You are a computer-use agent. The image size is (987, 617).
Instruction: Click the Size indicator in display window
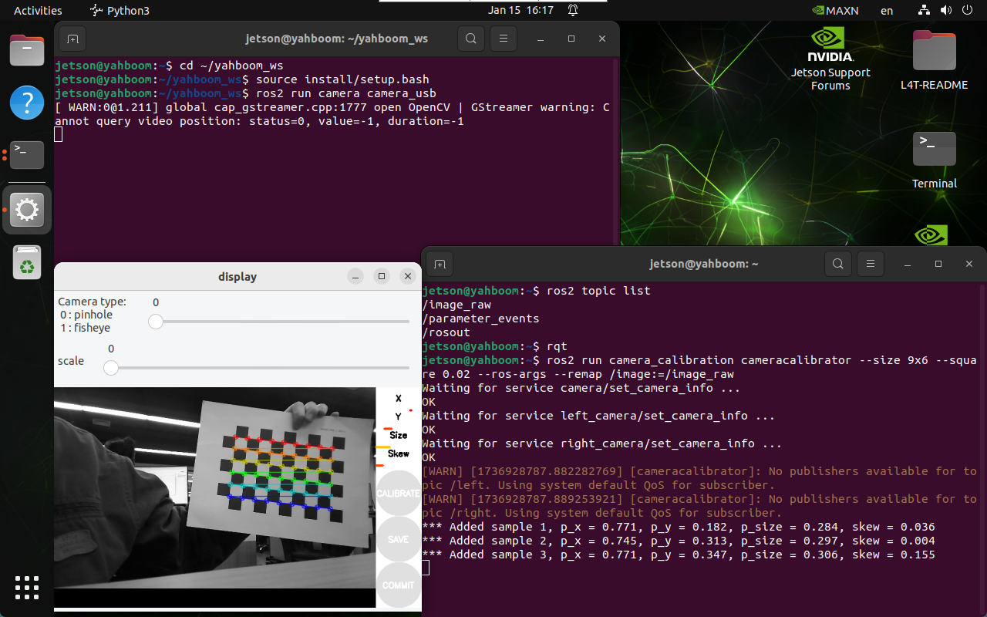pyautogui.click(x=398, y=435)
